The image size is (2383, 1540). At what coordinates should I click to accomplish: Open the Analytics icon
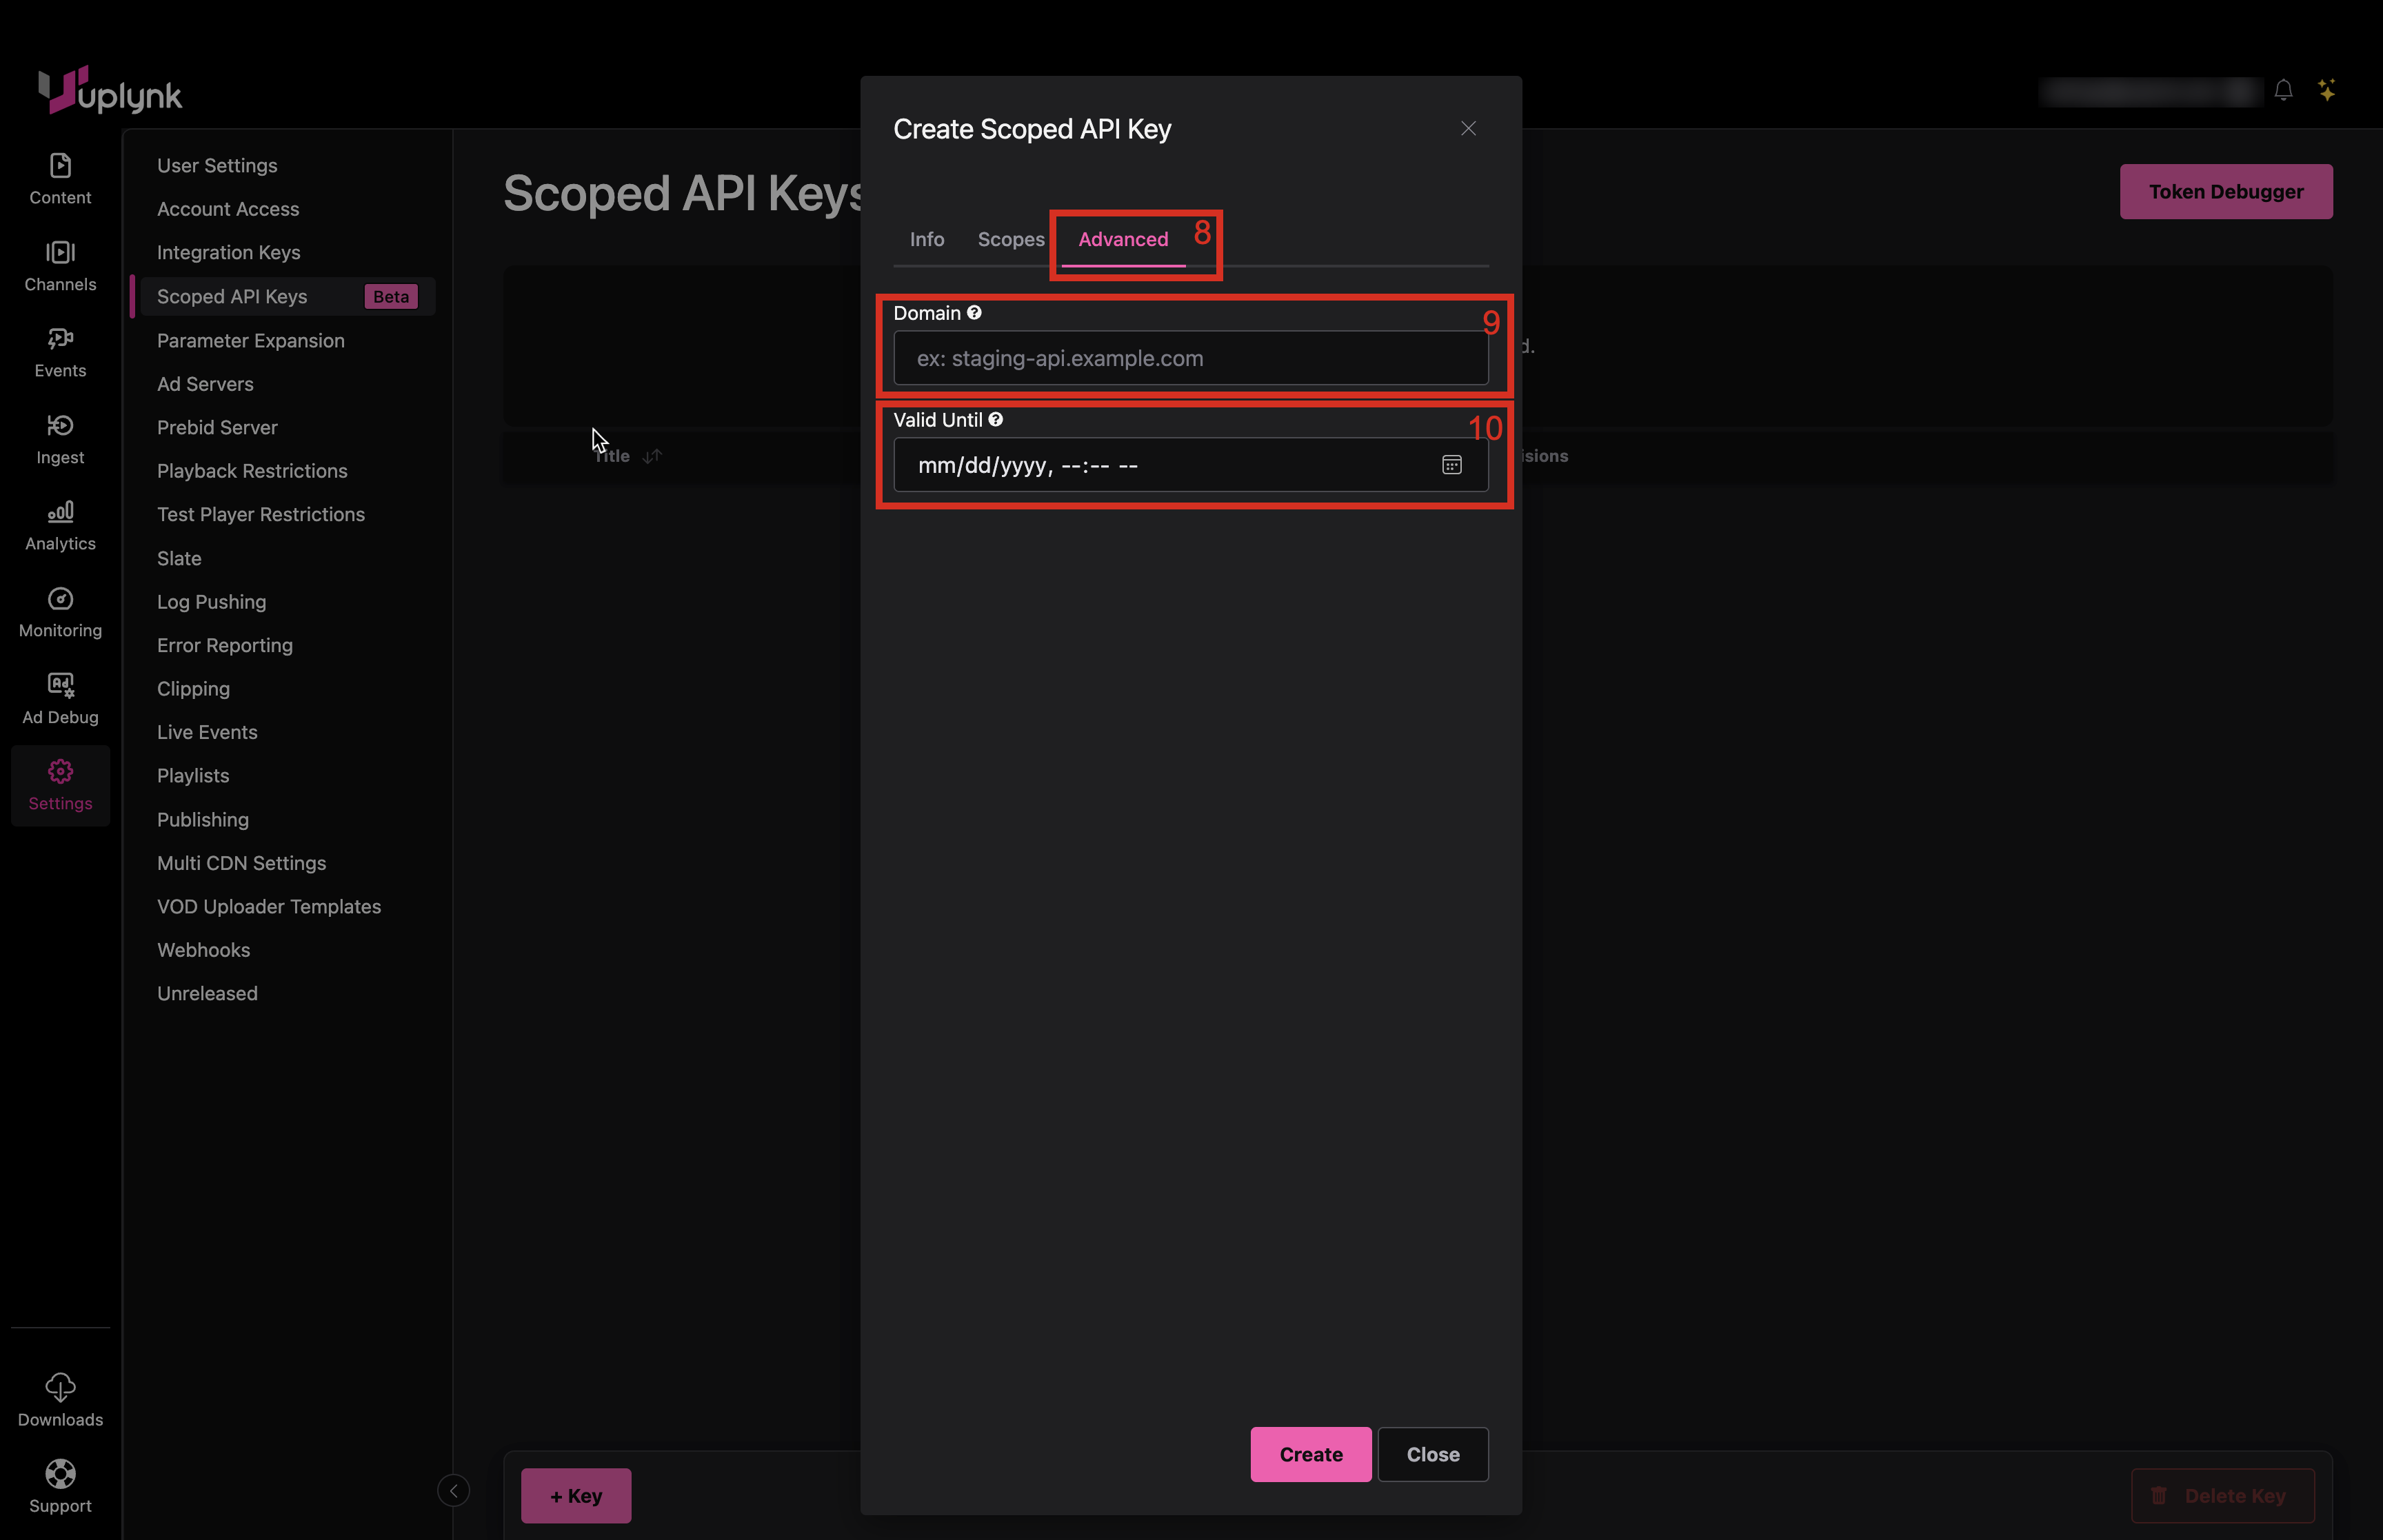point(60,512)
